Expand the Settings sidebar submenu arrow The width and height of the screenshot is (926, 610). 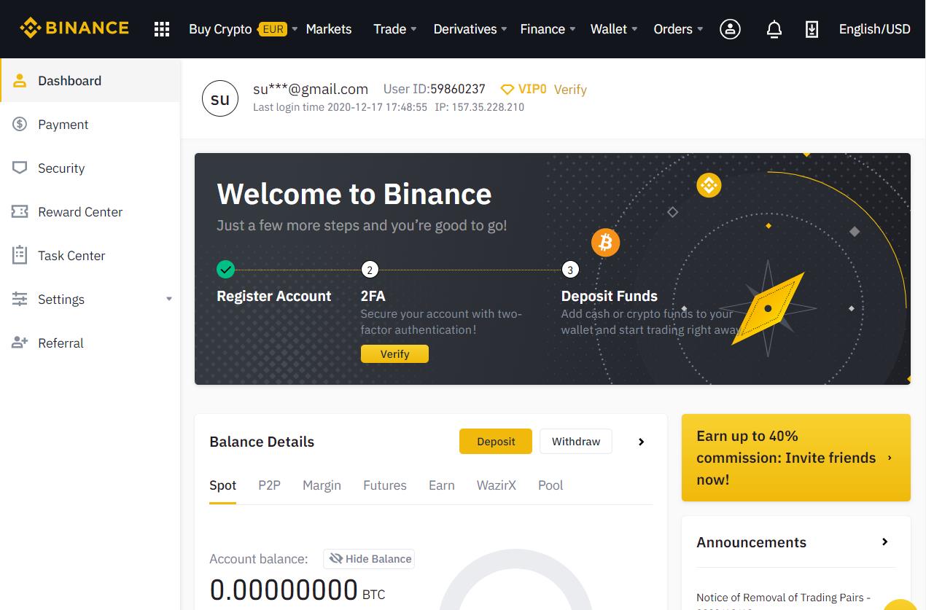[169, 299]
